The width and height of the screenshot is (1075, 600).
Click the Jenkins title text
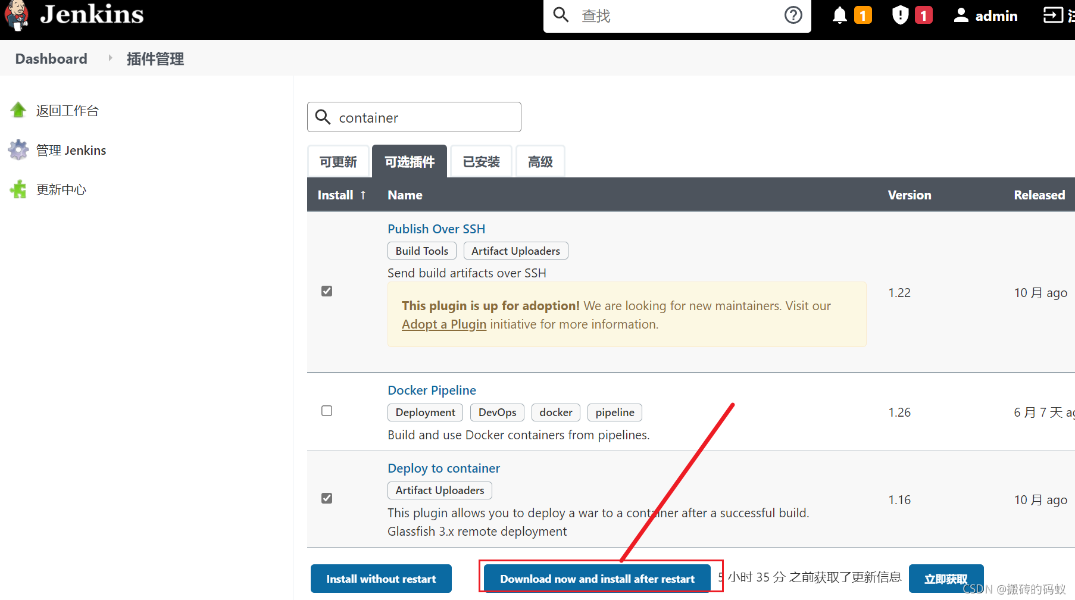(92, 14)
